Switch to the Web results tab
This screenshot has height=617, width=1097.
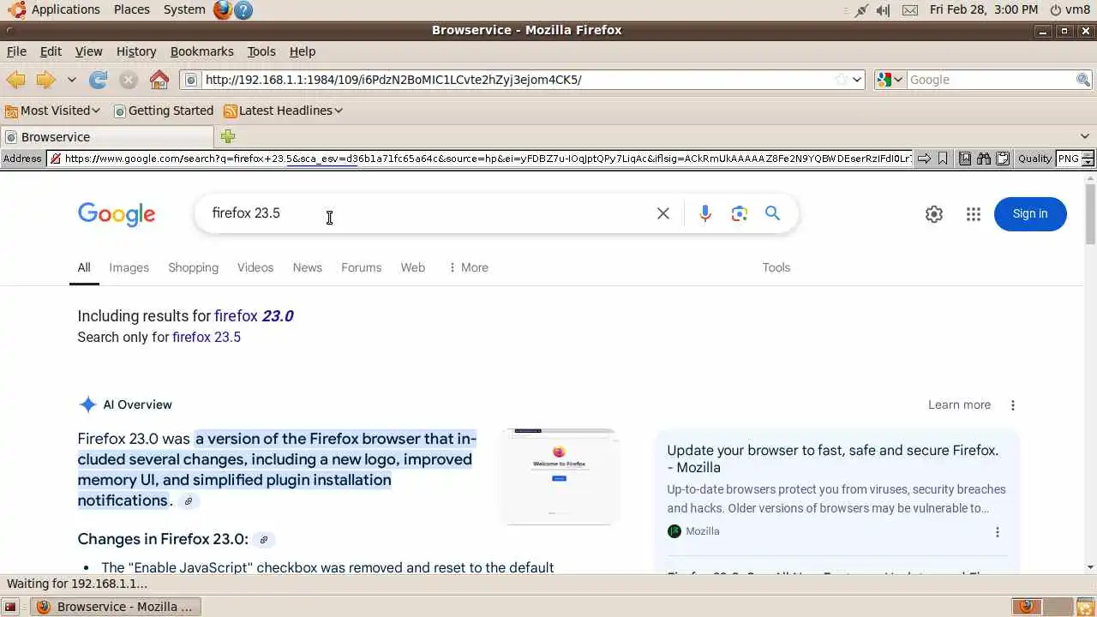413,267
